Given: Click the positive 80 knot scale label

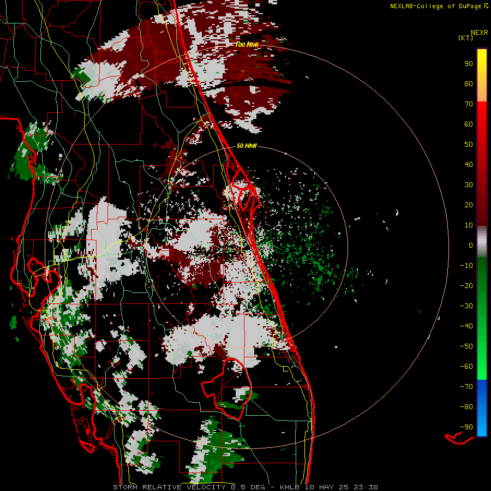Looking at the screenshot, I should (469, 83).
